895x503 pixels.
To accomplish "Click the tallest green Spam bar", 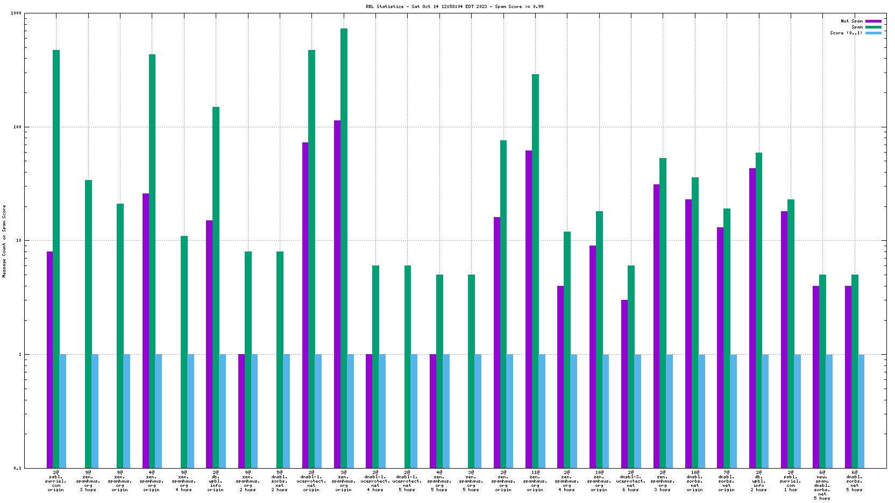I will [x=344, y=247].
